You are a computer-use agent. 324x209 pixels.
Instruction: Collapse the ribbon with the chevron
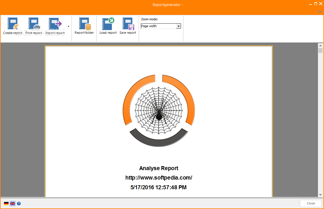tap(320, 11)
